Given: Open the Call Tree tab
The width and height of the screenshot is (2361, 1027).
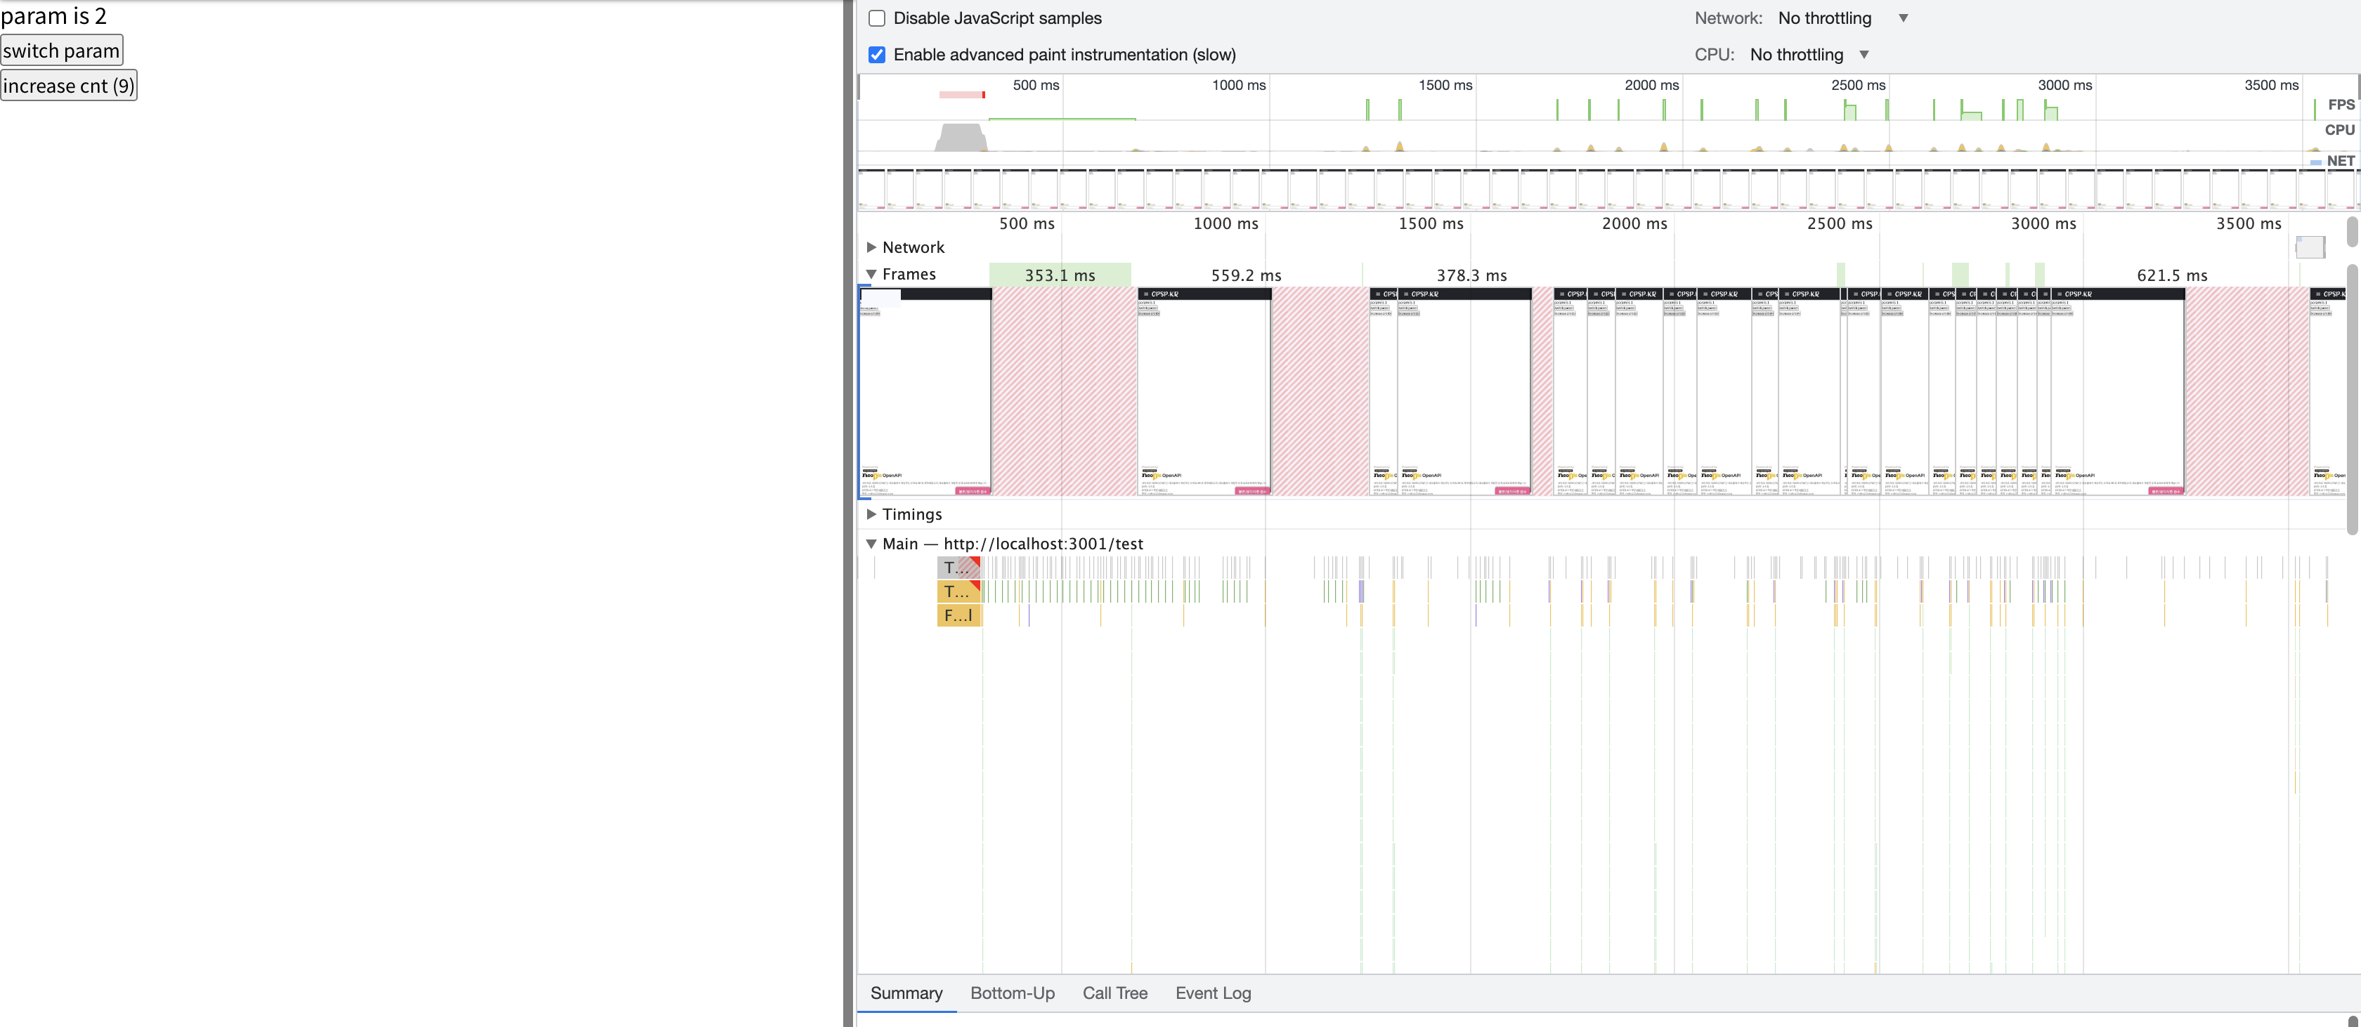Looking at the screenshot, I should point(1114,993).
